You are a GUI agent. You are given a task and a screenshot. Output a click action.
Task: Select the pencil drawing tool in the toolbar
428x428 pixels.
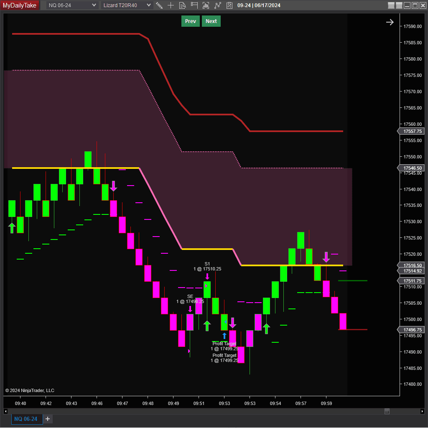tap(159, 5)
